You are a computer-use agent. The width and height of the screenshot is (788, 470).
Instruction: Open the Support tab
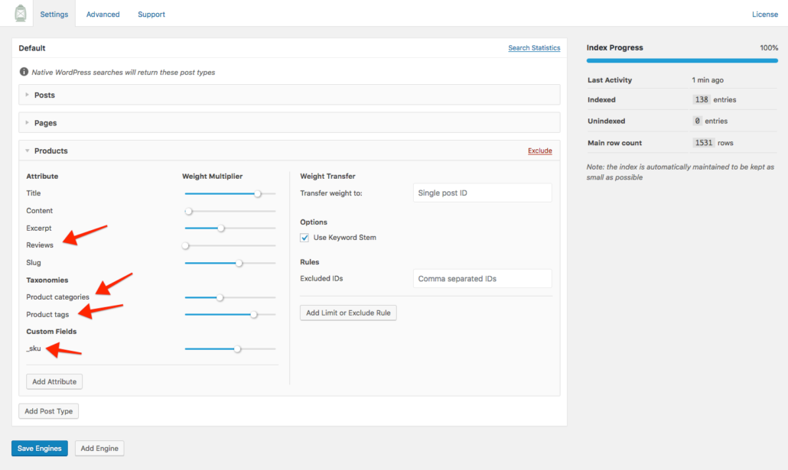coord(151,14)
